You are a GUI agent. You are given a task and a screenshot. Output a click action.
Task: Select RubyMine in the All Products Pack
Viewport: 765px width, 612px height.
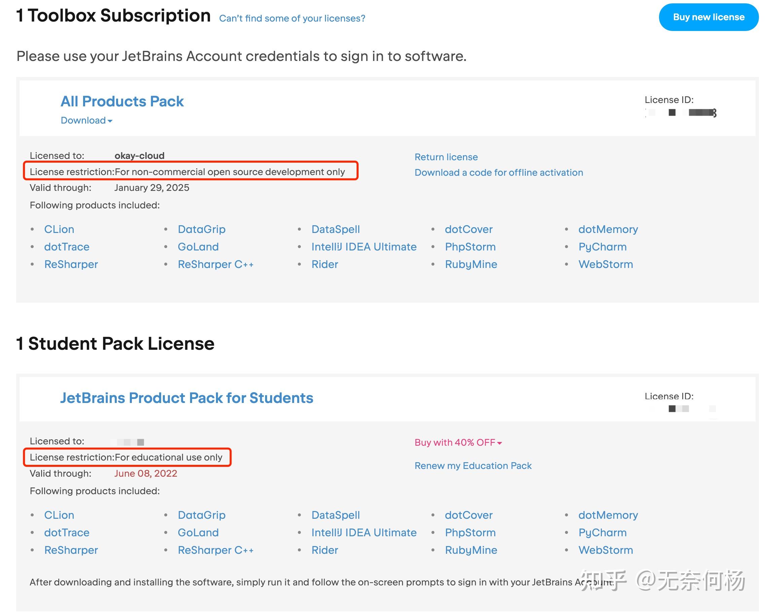471,264
